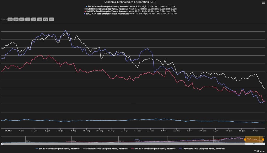
Task: Set zoom range to 5y
Action: coord(40,19)
